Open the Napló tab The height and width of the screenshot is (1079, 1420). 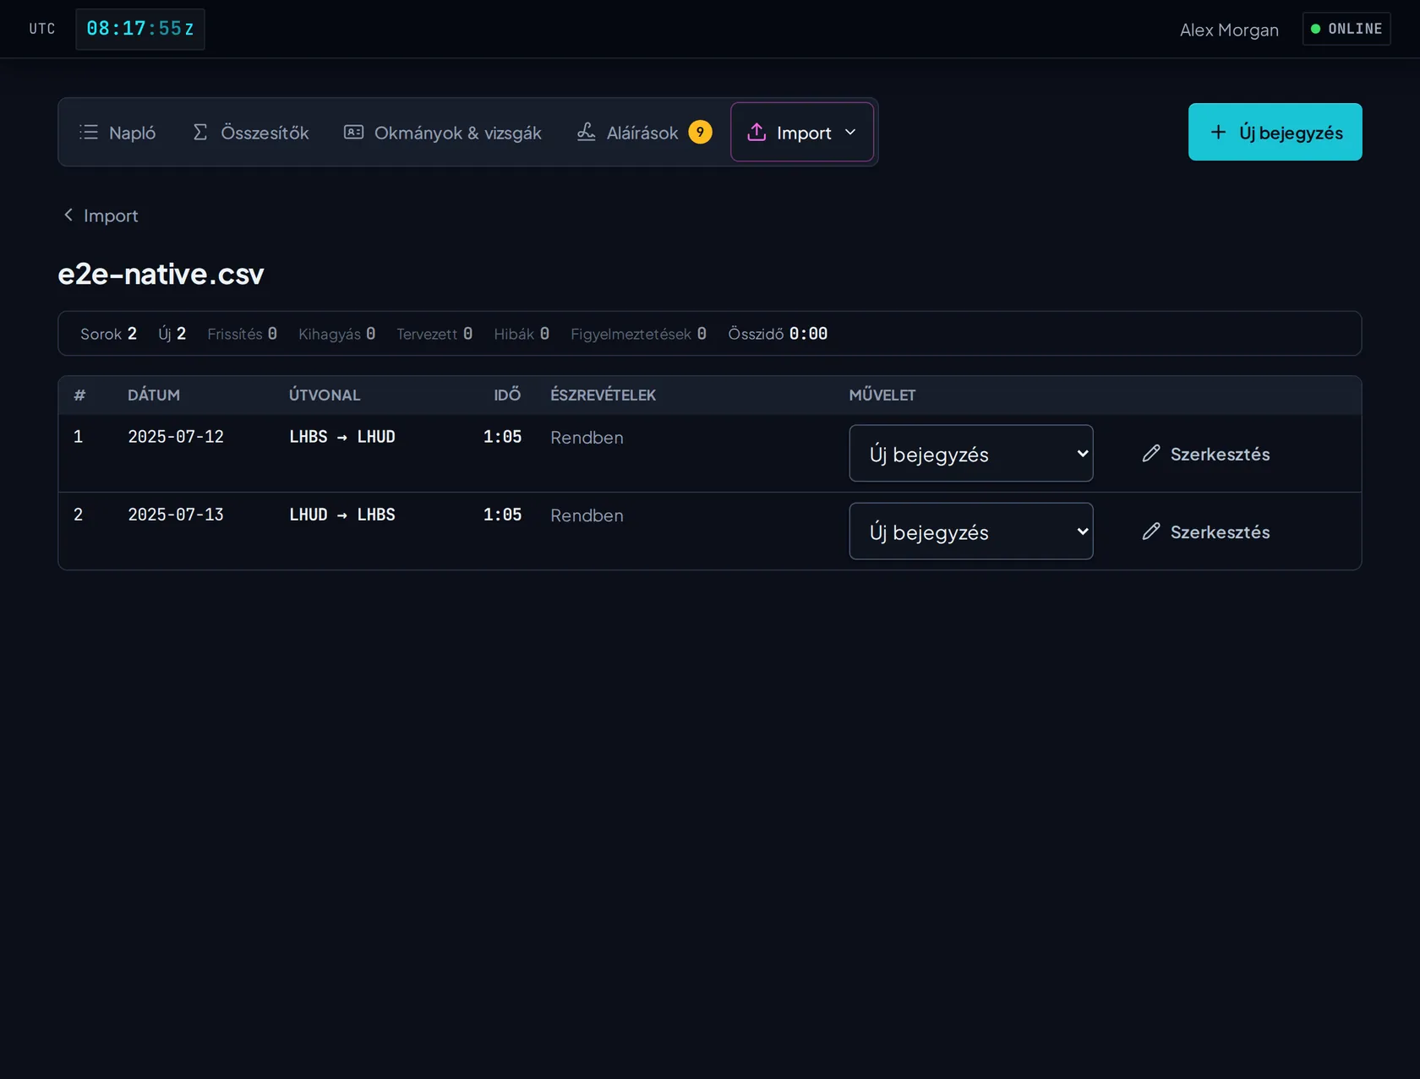coord(117,133)
